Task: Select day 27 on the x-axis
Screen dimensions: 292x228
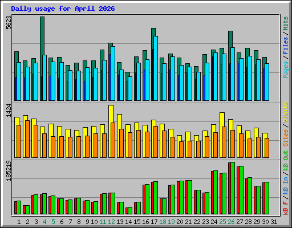Action: [x=240, y=222]
